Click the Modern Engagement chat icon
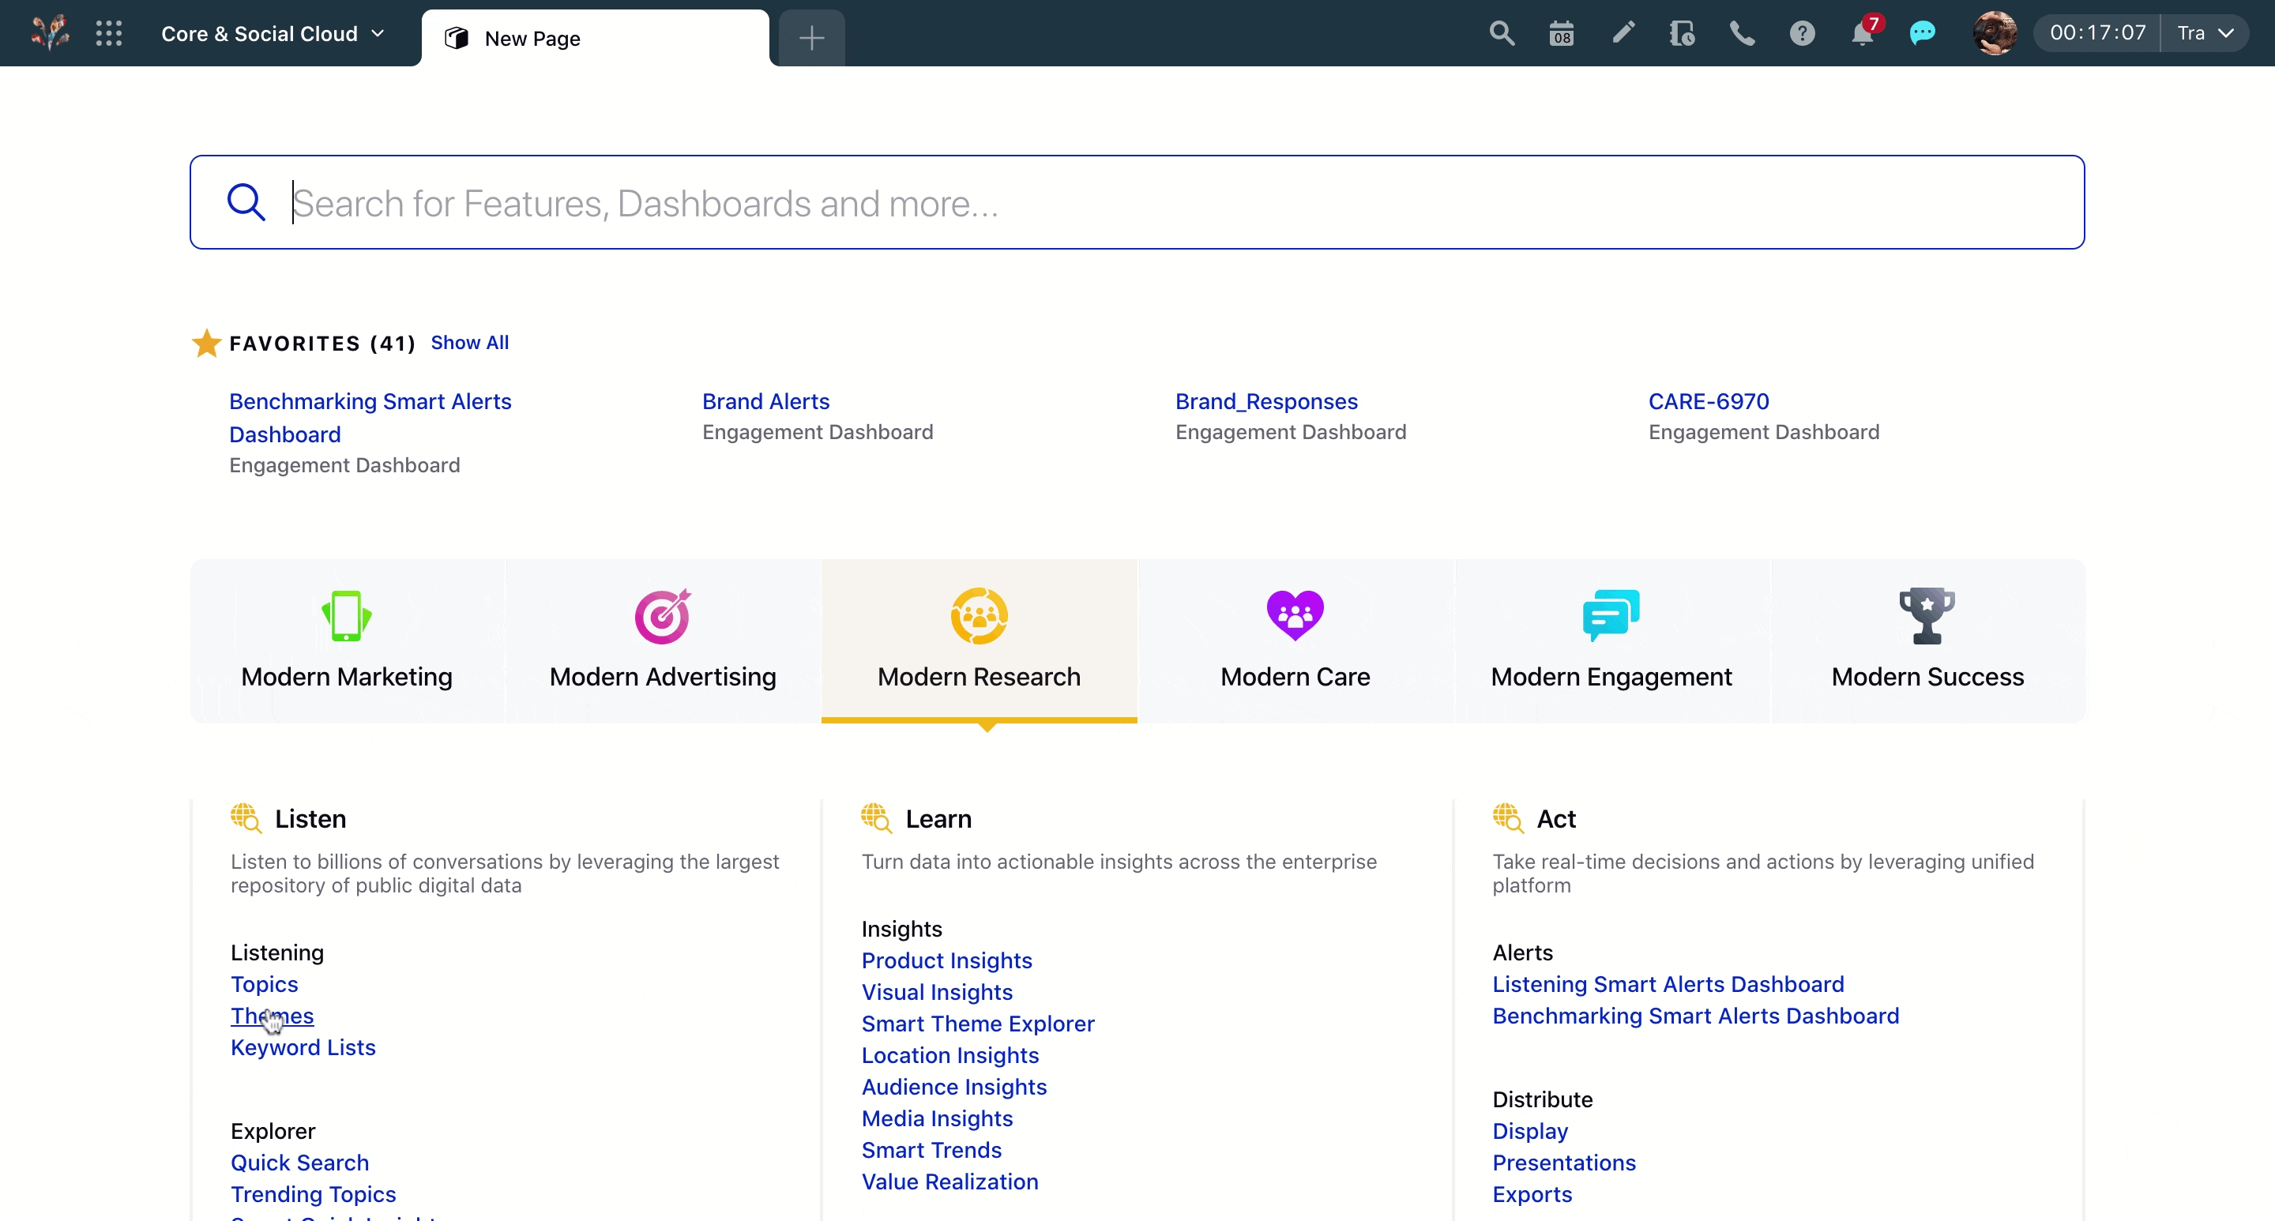 click(x=1611, y=615)
